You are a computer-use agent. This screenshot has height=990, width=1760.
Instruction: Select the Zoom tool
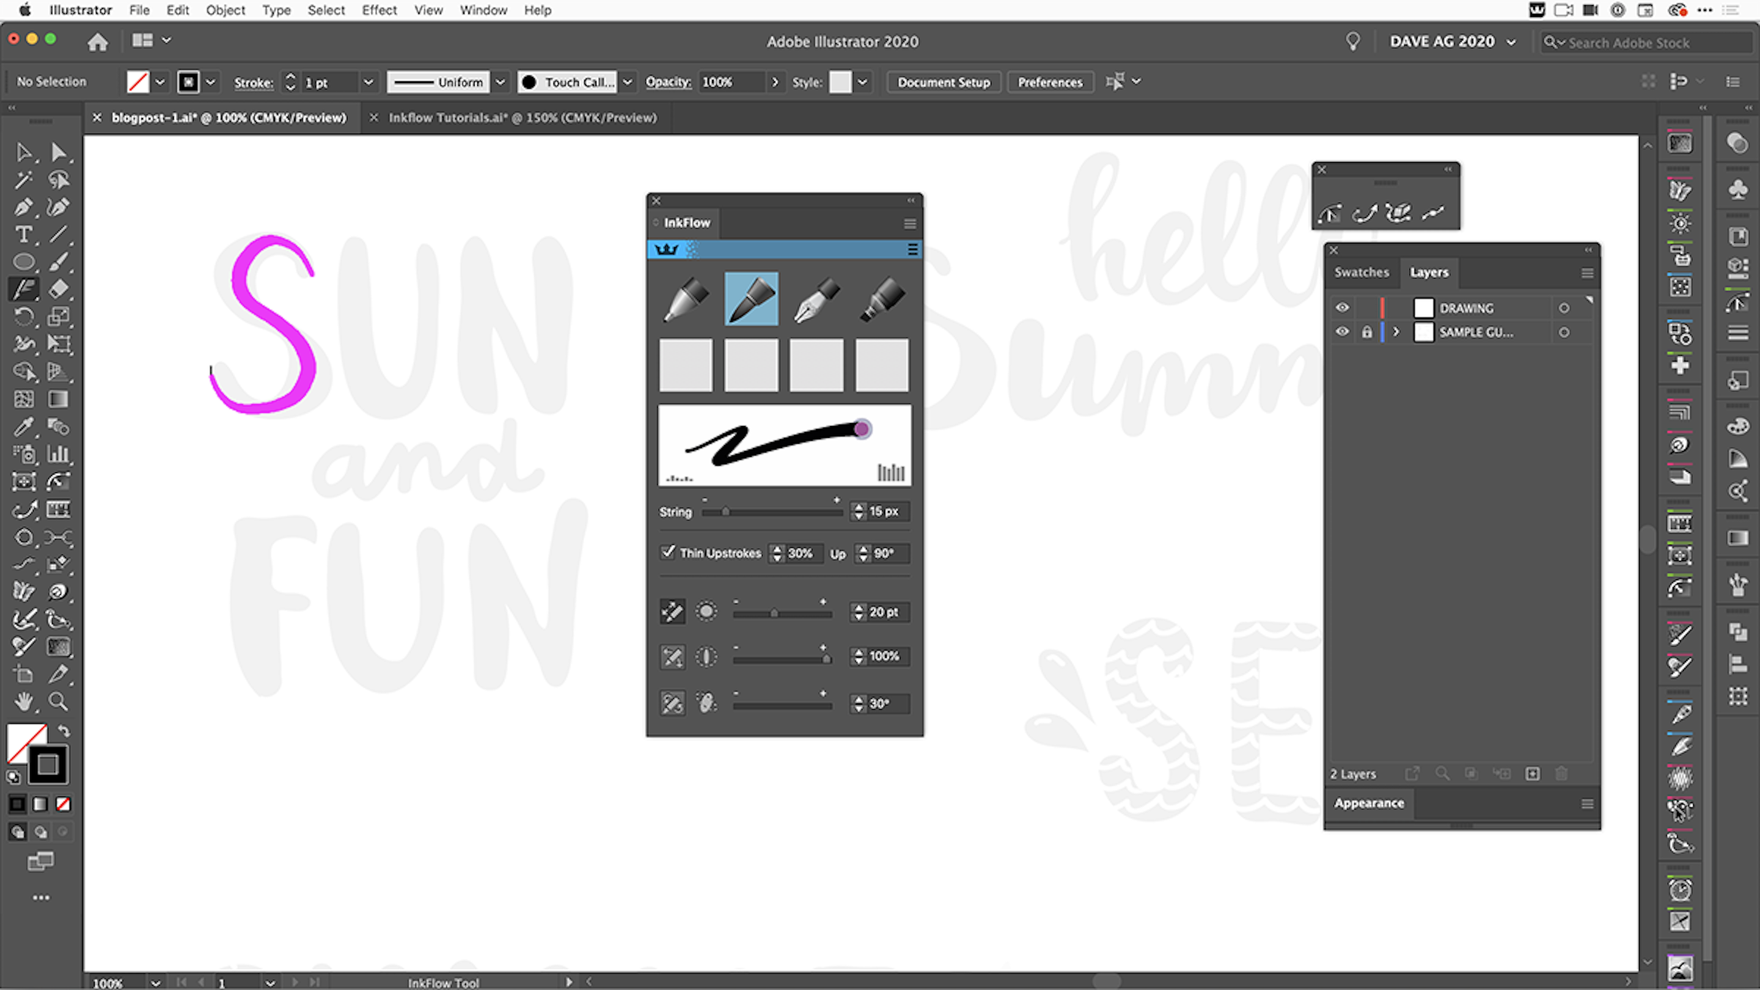(59, 702)
